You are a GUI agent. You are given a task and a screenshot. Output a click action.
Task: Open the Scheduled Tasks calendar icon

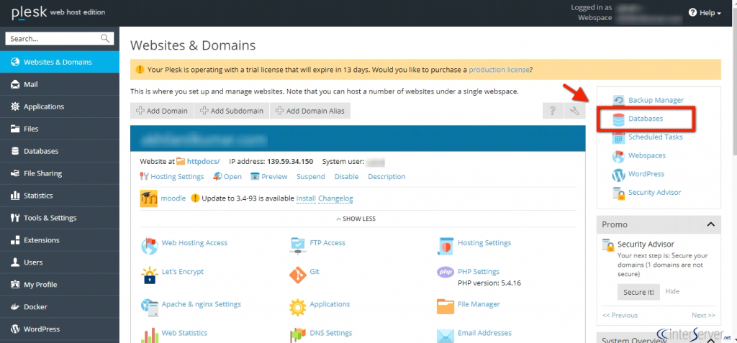point(618,137)
